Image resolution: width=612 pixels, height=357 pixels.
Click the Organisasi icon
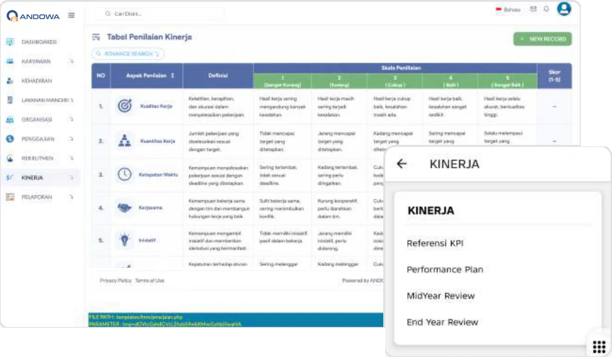pos(10,120)
